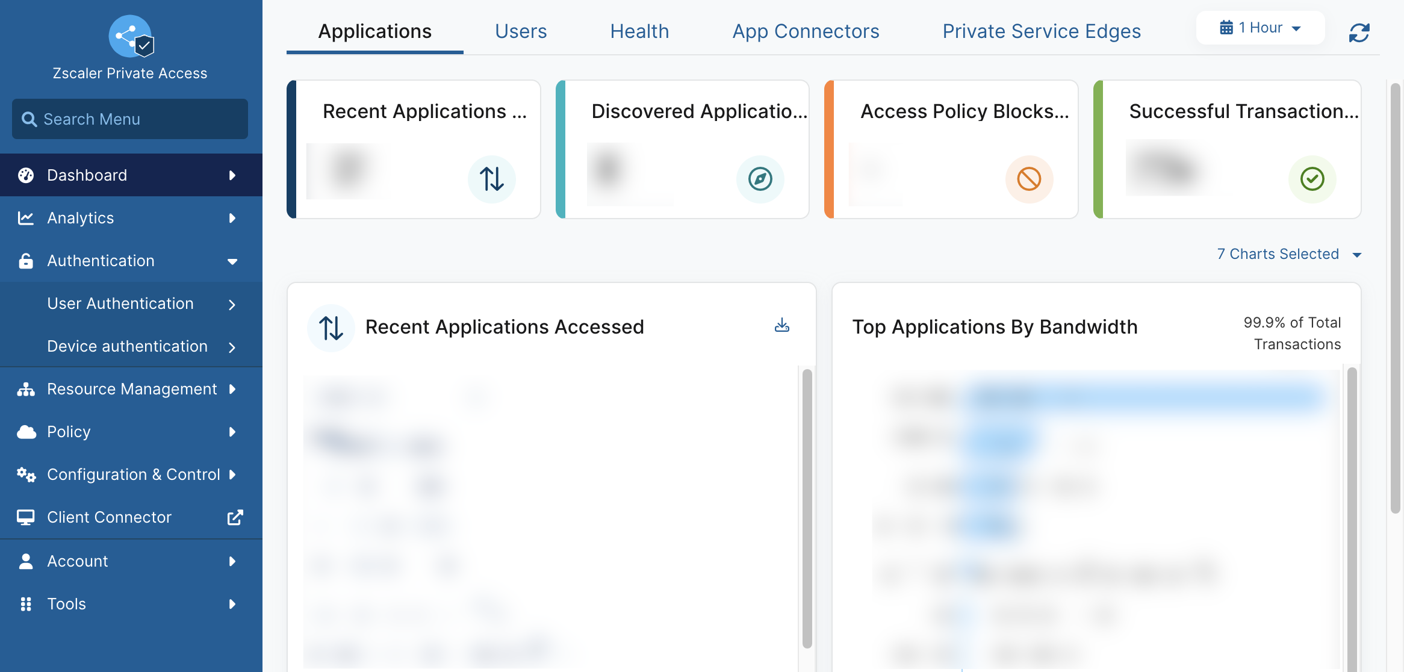Switch to the App Connectors tab
1404x672 pixels.
[806, 31]
